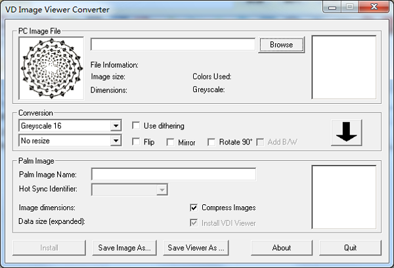Click the PC image preview box

(x=343, y=67)
